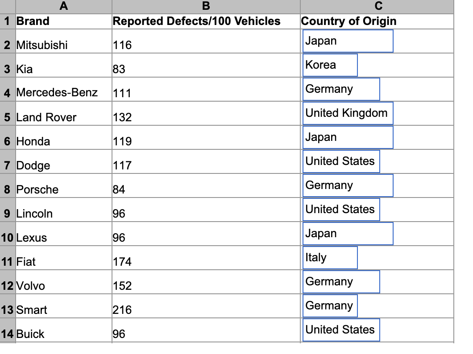The width and height of the screenshot is (473, 354).
Task: Click the United Kingdom text box
Action: point(348,113)
